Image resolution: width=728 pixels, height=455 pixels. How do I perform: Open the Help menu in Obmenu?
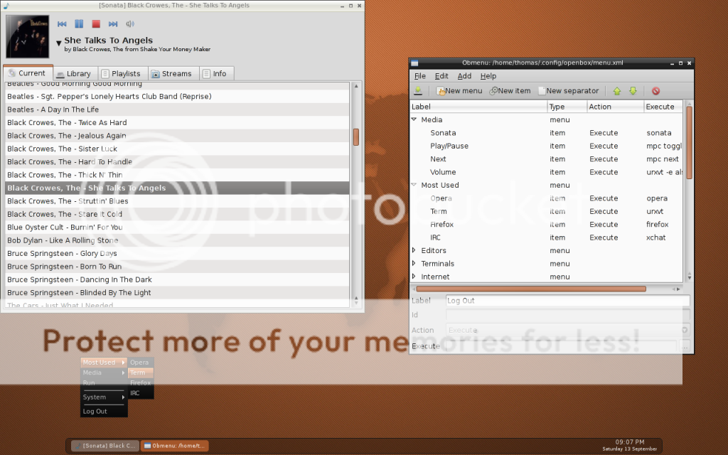488,76
